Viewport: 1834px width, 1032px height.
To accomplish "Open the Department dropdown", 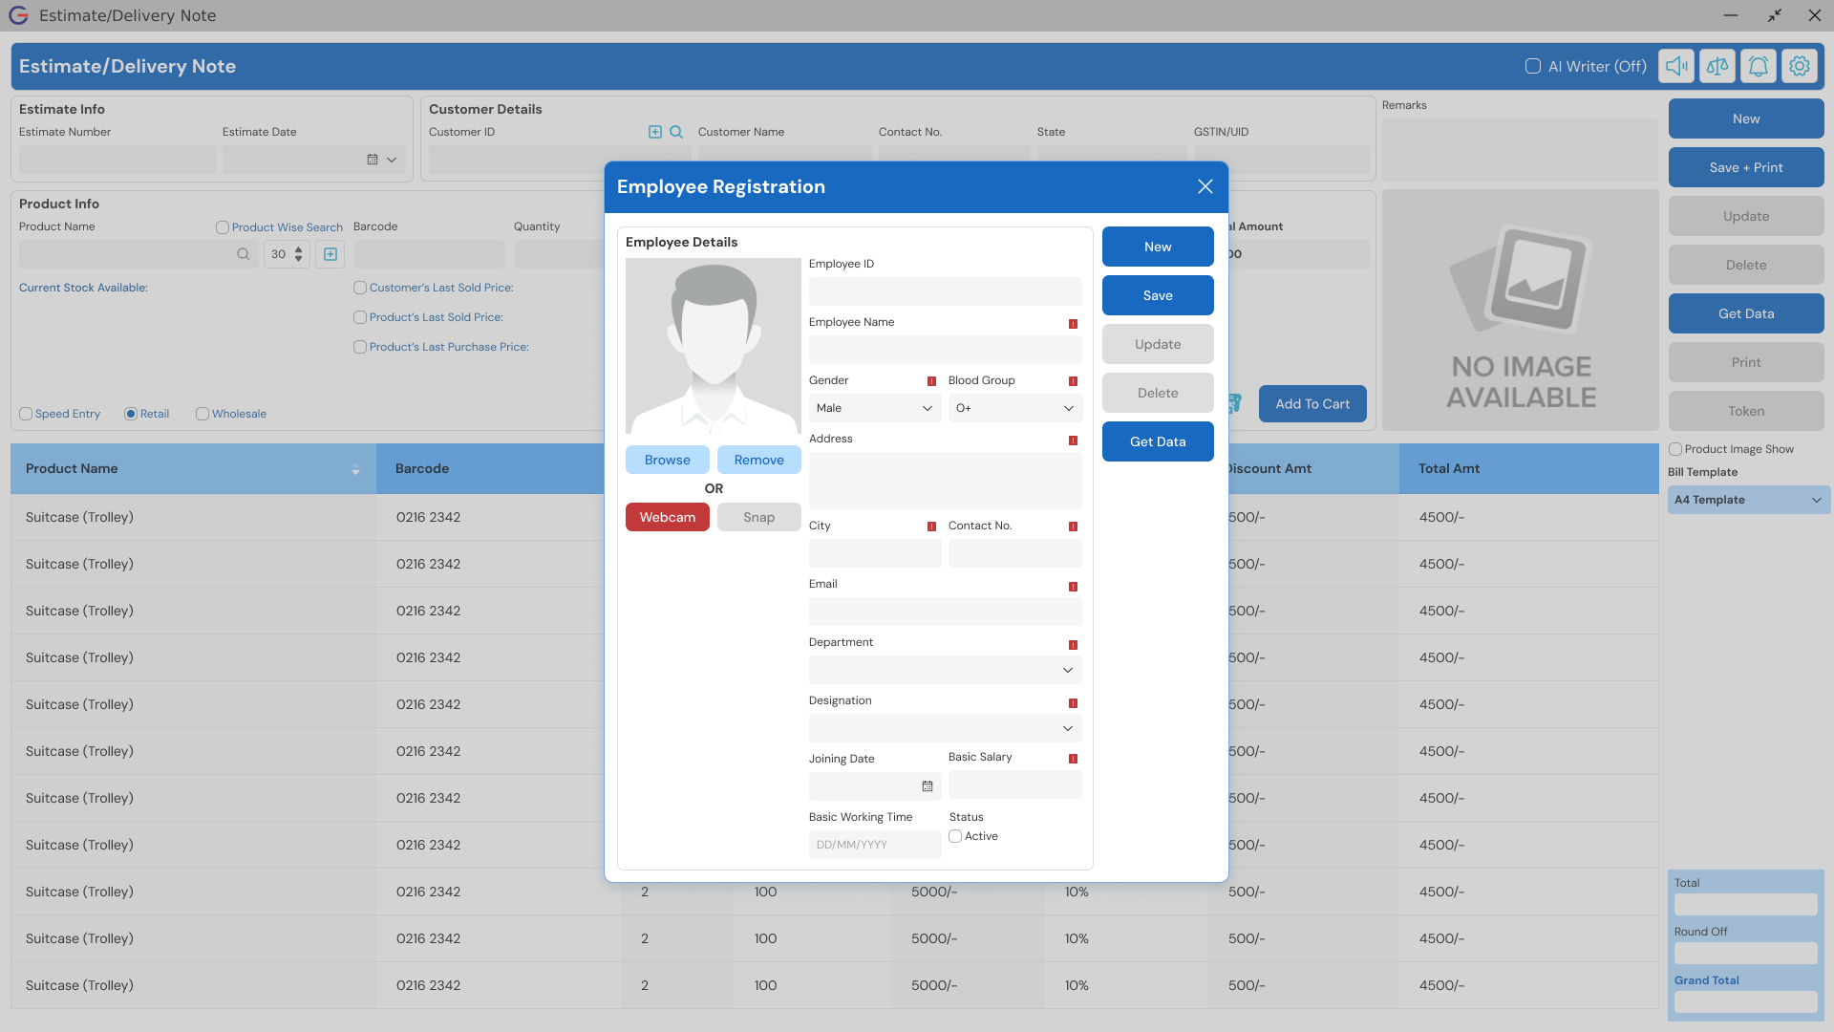I will tap(945, 670).
